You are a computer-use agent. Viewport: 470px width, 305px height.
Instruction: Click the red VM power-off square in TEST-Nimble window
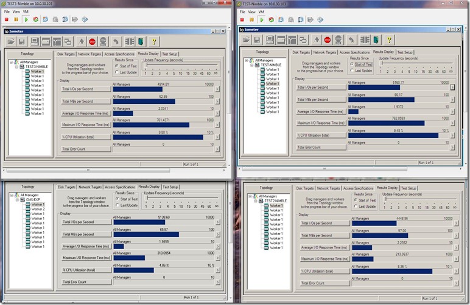click(244, 19)
